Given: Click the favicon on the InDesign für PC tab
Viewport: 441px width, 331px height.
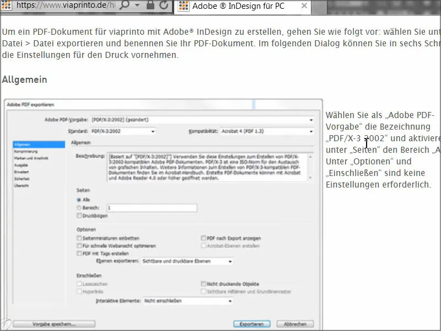Looking at the screenshot, I should 184,6.
